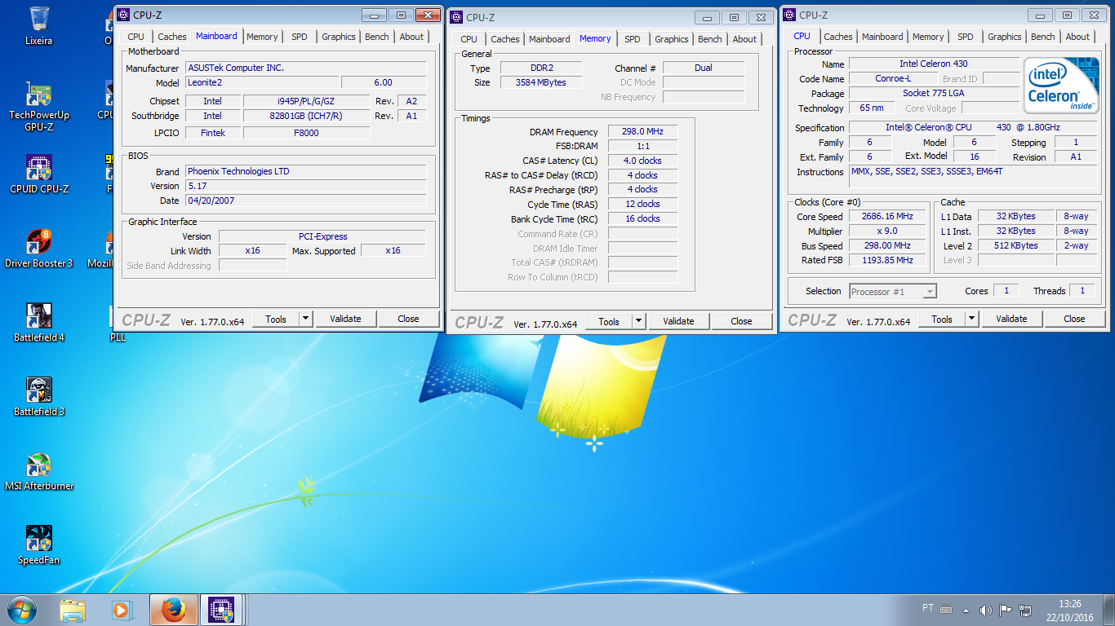Viewport: 1115px width, 626px height.
Task: Click Validate in the Mainboard window
Action: coord(345,319)
